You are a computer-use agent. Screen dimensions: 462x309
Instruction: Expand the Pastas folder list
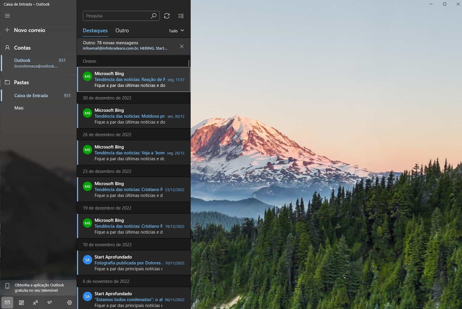click(x=21, y=82)
